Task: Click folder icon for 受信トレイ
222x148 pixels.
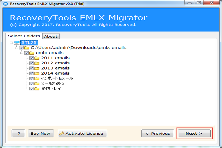Action: [x=37, y=89]
